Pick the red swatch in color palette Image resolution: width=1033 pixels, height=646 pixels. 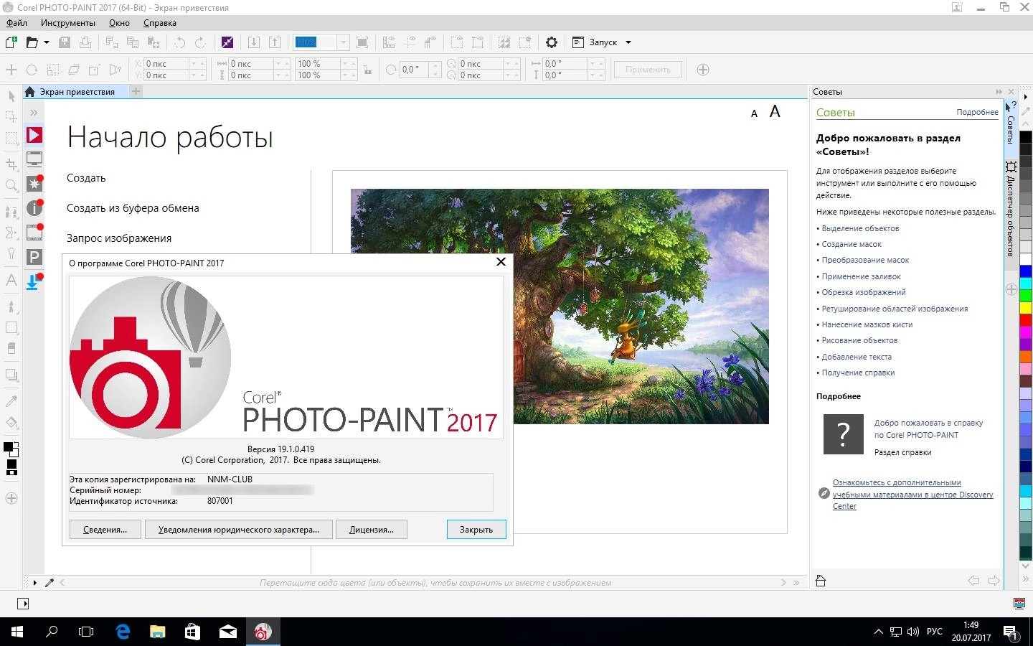[x=1026, y=319]
